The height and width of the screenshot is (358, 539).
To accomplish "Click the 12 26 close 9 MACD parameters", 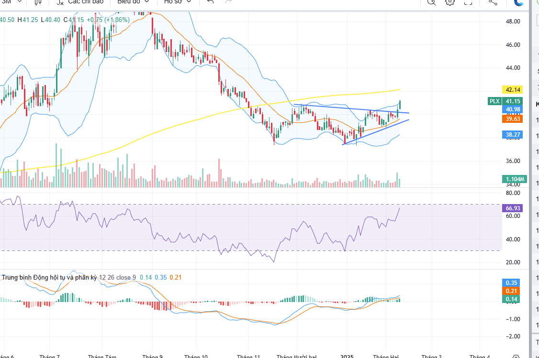I will 118,277.
